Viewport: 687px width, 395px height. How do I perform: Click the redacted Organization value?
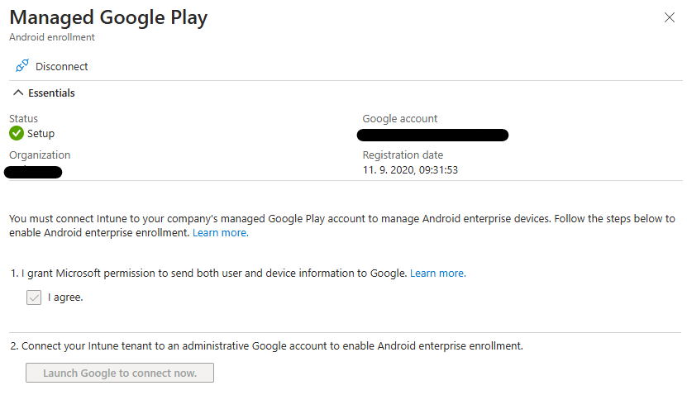click(x=33, y=172)
